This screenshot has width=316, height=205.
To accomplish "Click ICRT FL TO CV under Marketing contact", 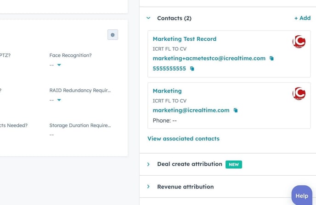I will (x=169, y=101).
